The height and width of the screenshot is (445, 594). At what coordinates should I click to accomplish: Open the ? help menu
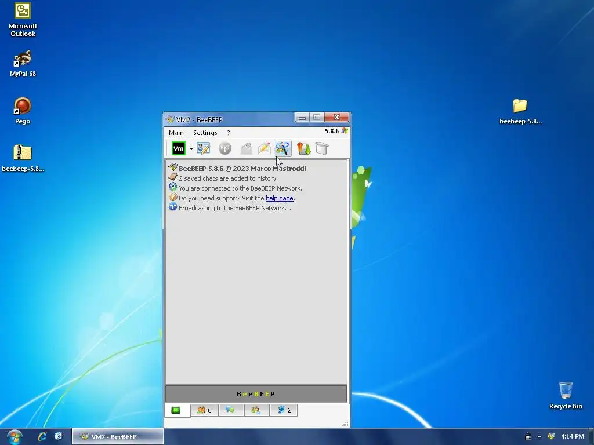tap(229, 133)
